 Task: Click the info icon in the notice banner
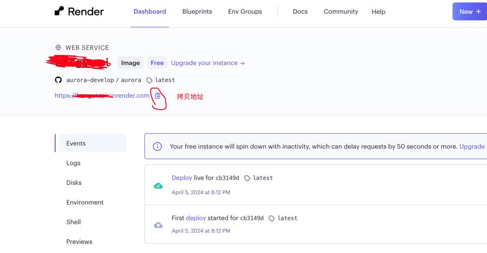coord(157,147)
